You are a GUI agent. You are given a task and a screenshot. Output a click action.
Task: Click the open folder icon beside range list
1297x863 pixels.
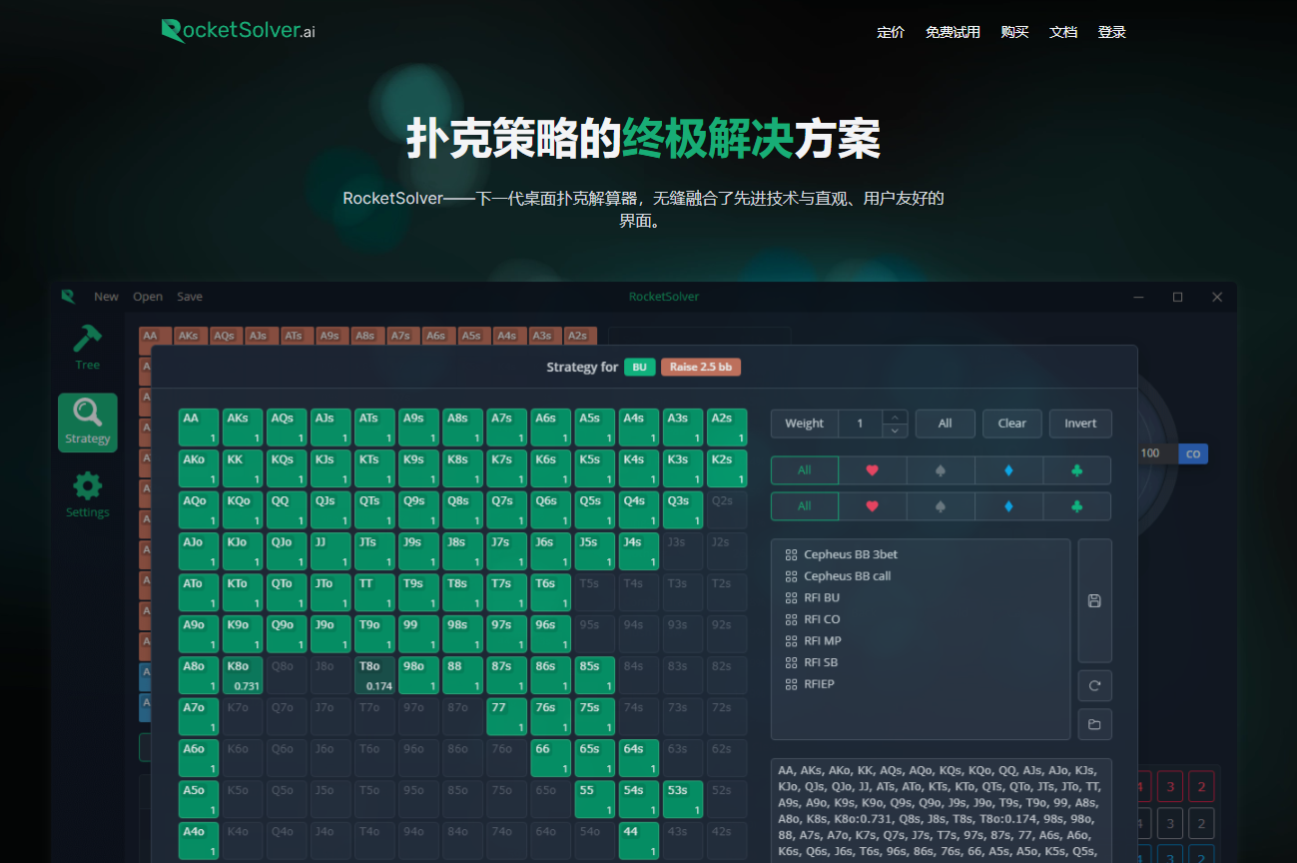(x=1094, y=724)
